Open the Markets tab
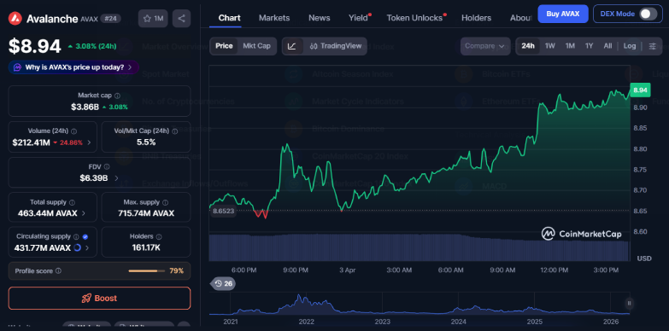This screenshot has width=669, height=331. tap(274, 18)
